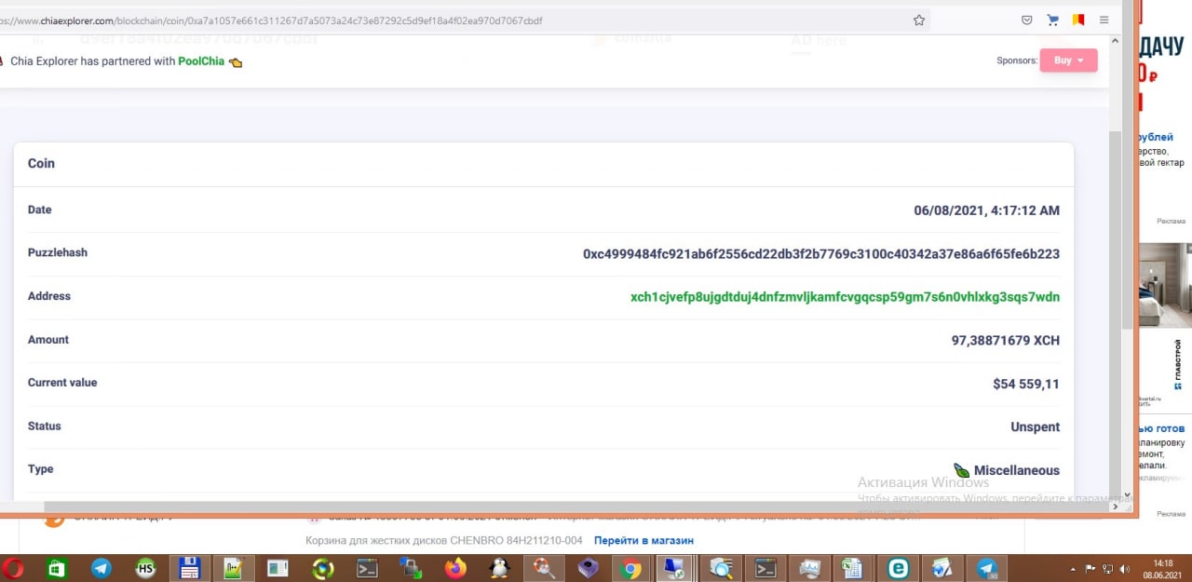Click the Current value row label

click(62, 383)
